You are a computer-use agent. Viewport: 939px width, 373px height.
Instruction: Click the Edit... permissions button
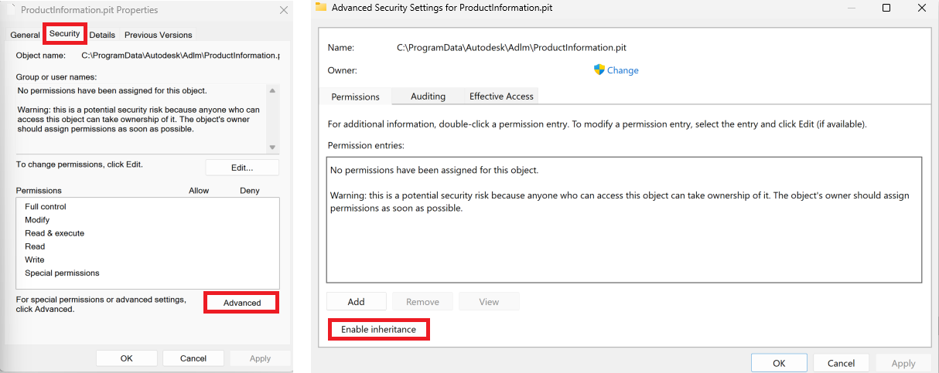242,168
